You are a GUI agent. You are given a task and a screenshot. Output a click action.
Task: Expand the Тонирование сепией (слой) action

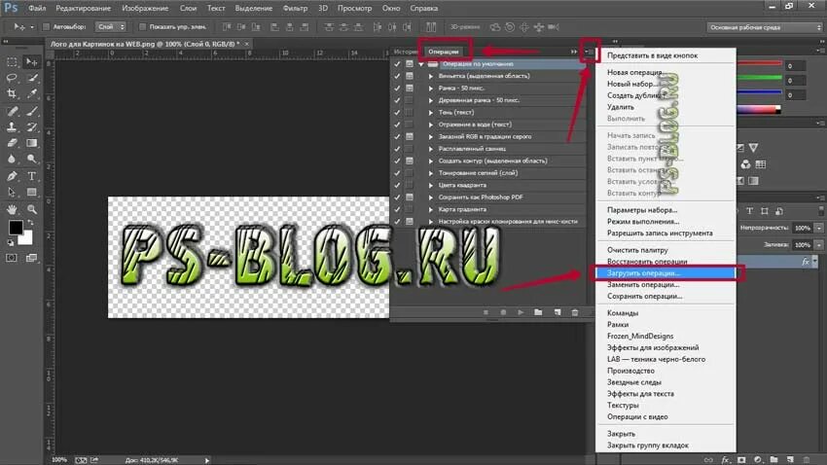(431, 173)
